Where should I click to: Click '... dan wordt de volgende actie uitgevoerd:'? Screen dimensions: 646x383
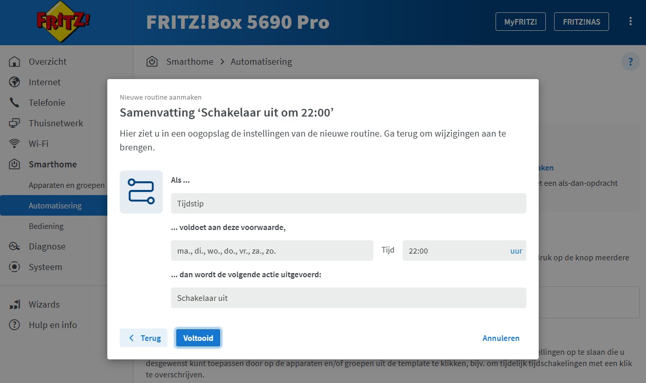click(x=246, y=275)
